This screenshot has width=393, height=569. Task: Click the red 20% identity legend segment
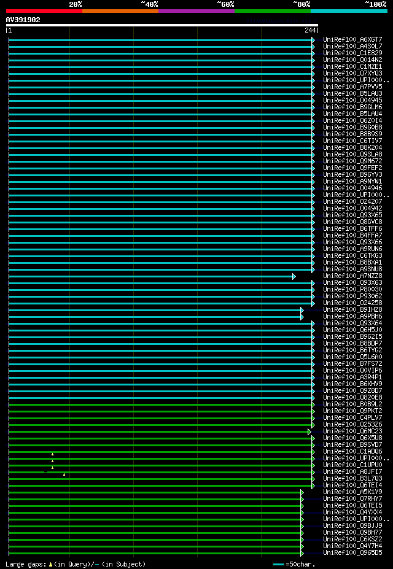point(44,11)
